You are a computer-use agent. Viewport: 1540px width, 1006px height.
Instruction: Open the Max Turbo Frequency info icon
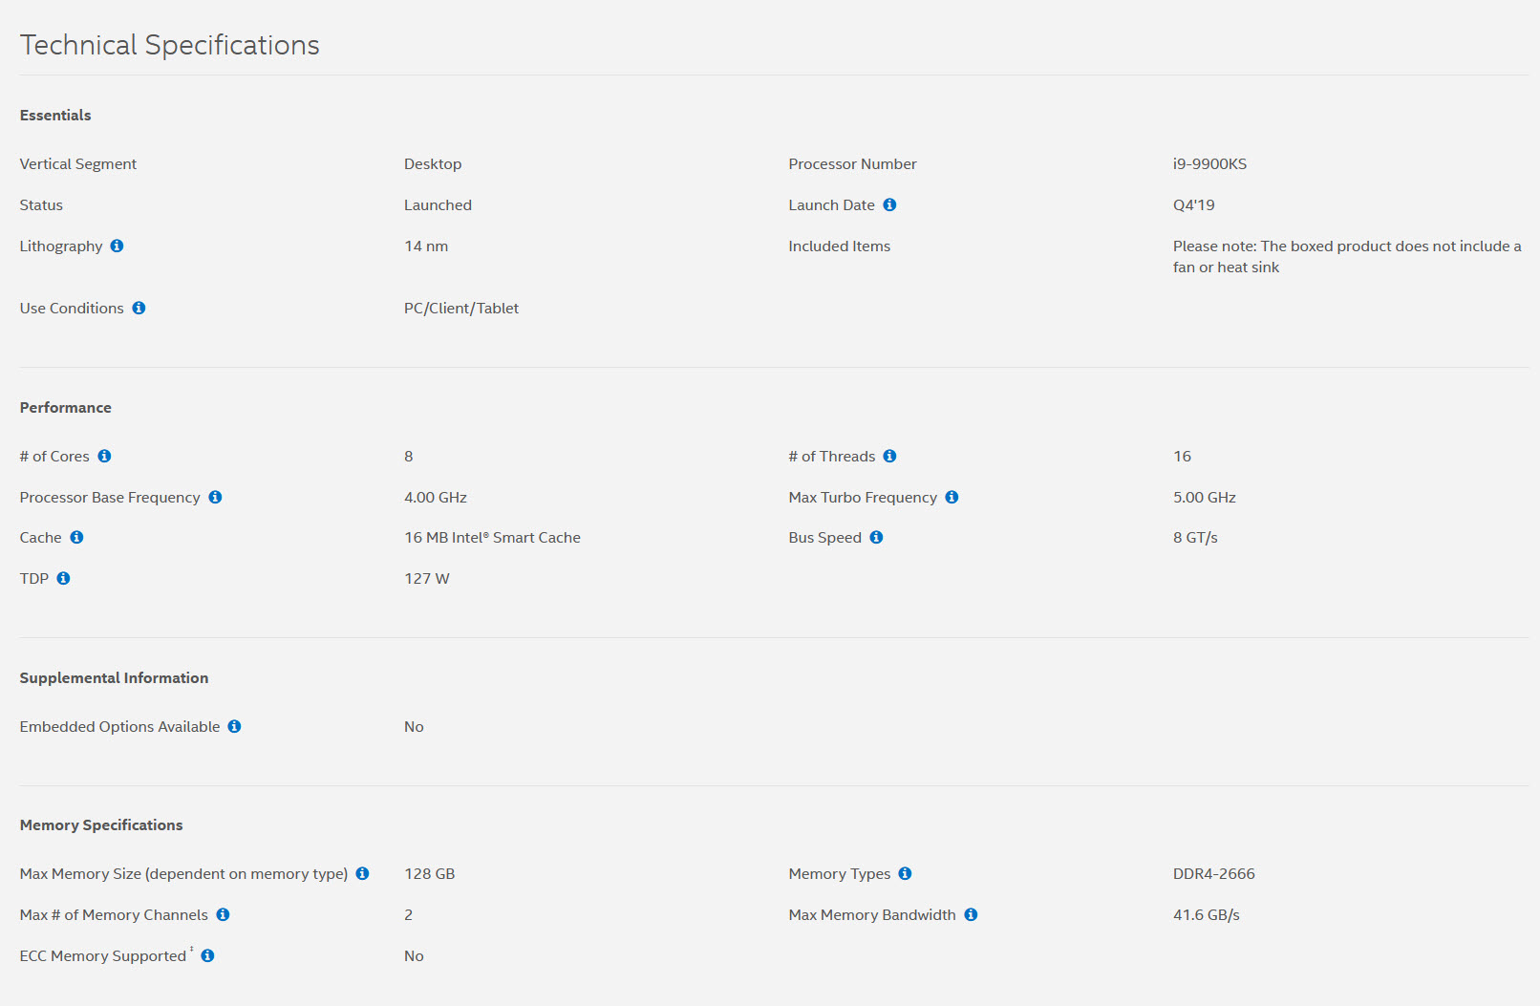(952, 497)
